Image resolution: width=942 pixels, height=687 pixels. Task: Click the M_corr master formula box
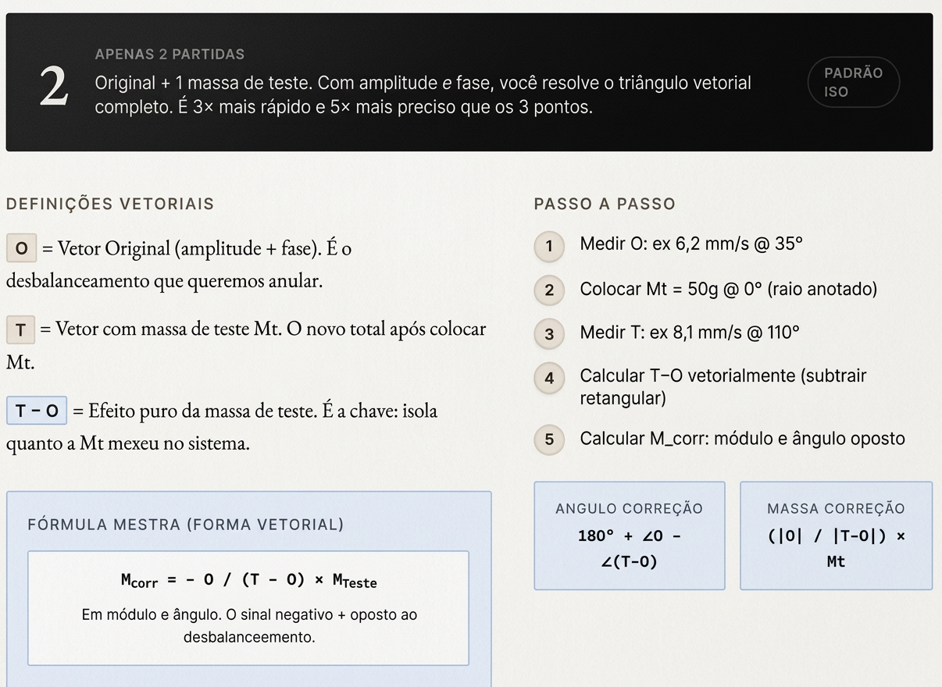click(x=248, y=608)
